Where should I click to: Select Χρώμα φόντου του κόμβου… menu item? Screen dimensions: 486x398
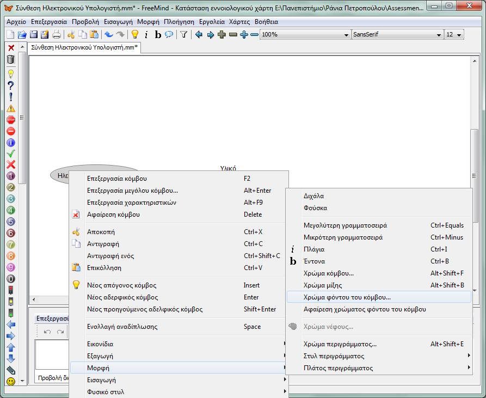click(379, 297)
